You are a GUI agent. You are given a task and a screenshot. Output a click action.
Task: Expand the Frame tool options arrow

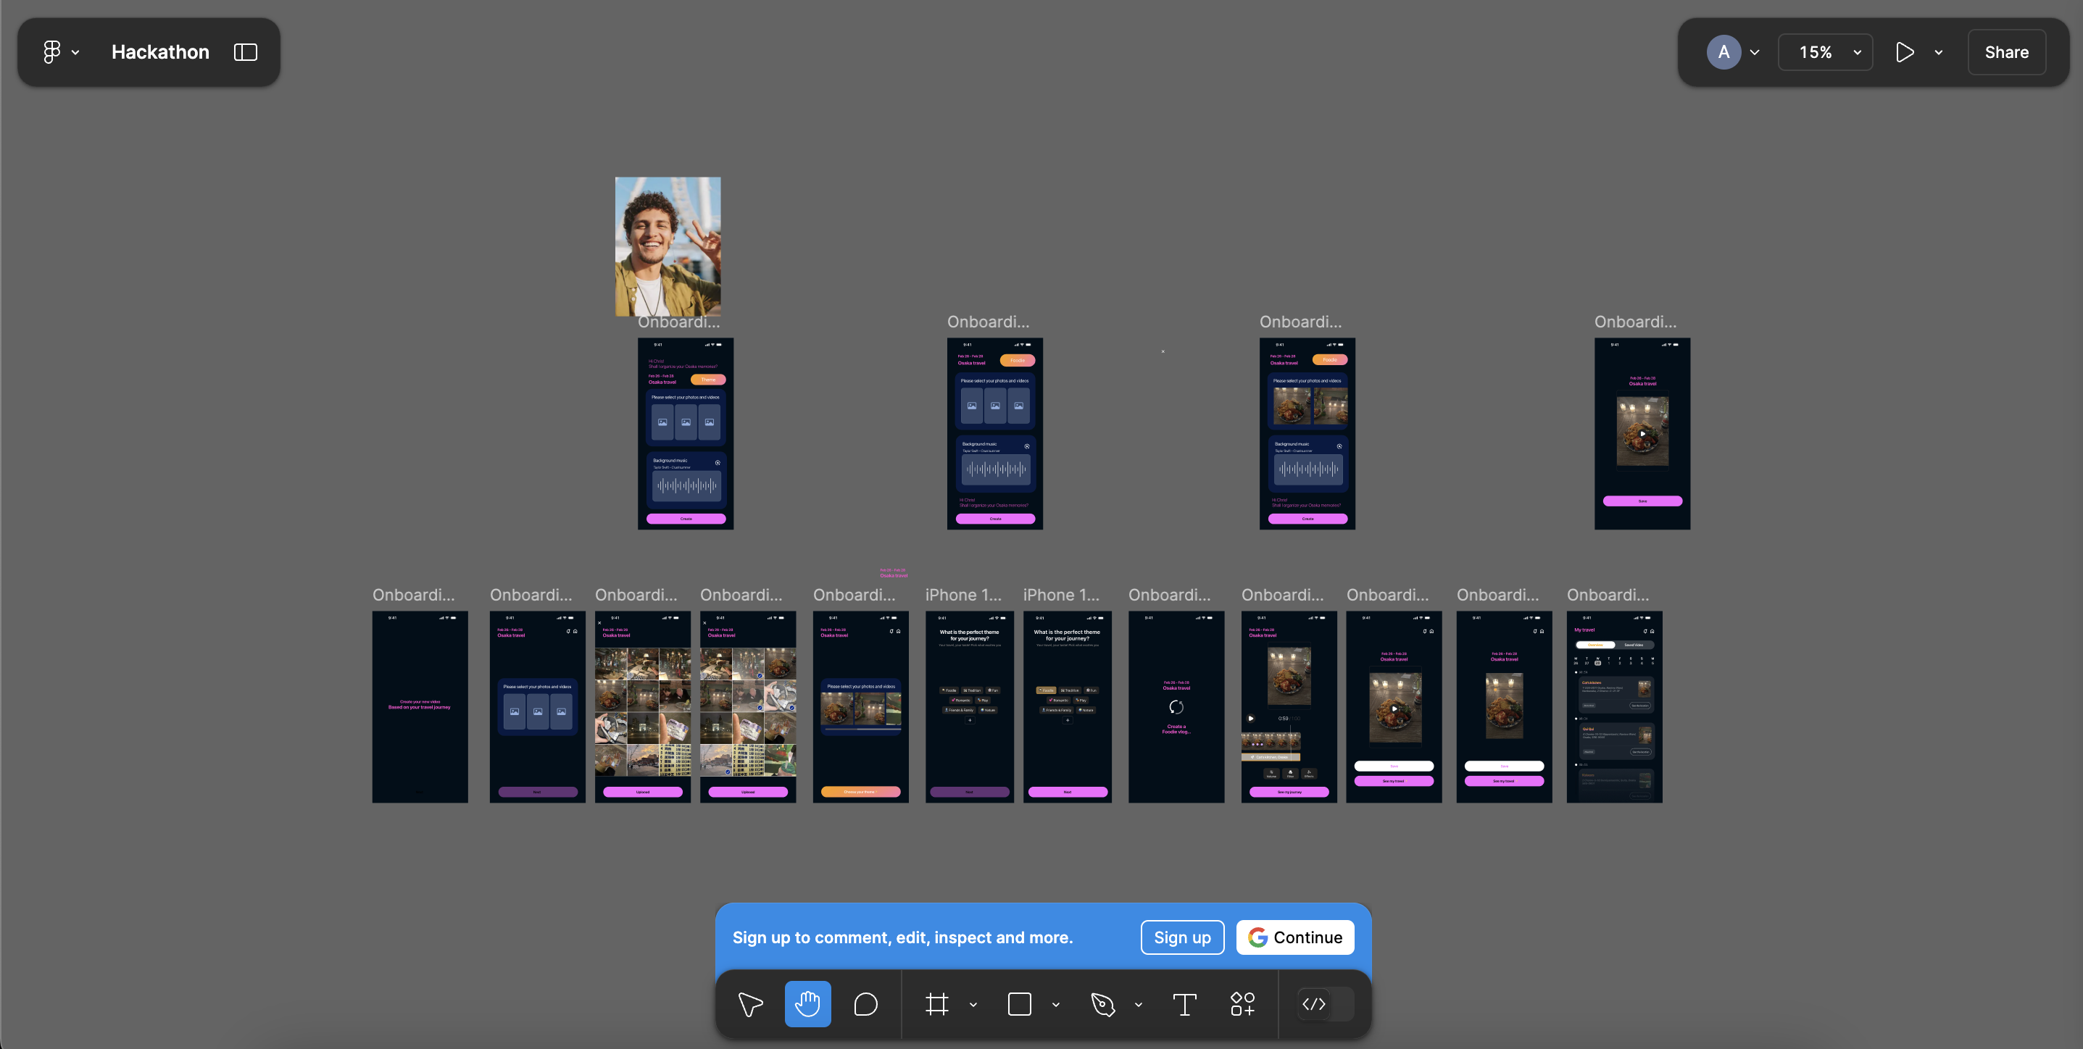click(x=973, y=1006)
